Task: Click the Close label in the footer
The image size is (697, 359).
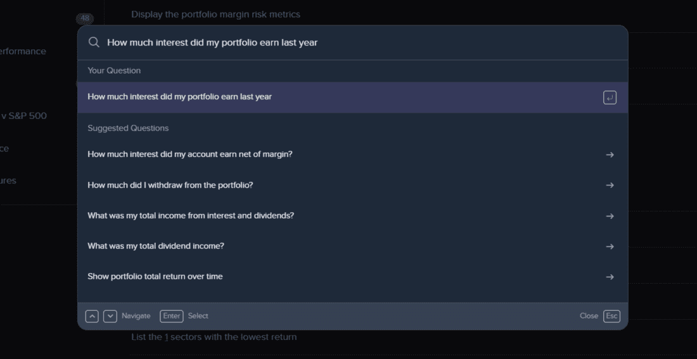Action: click(x=589, y=316)
